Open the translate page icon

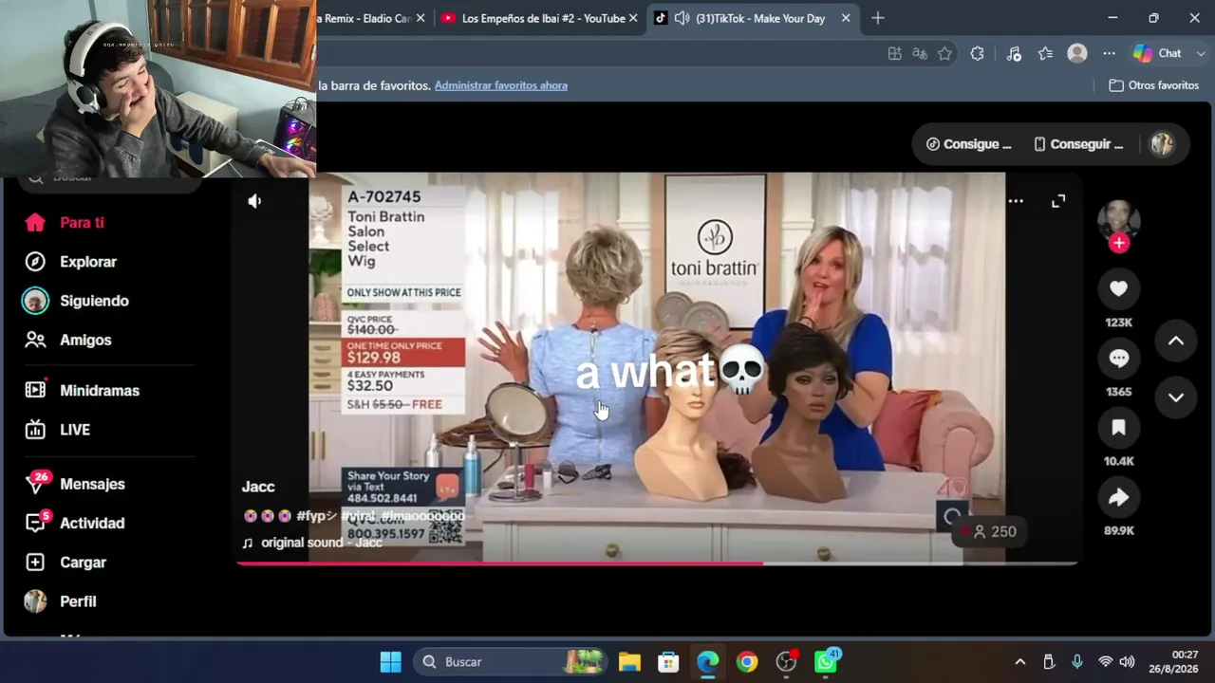[919, 54]
